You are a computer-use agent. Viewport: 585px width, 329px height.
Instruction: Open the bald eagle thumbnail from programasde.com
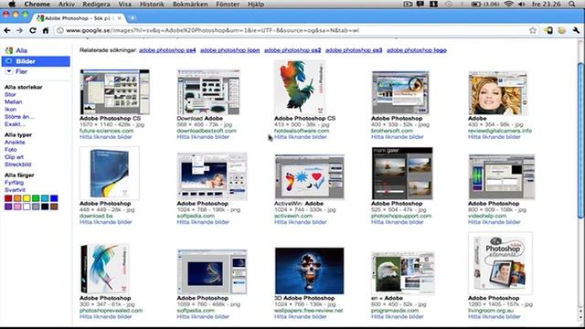click(403, 273)
